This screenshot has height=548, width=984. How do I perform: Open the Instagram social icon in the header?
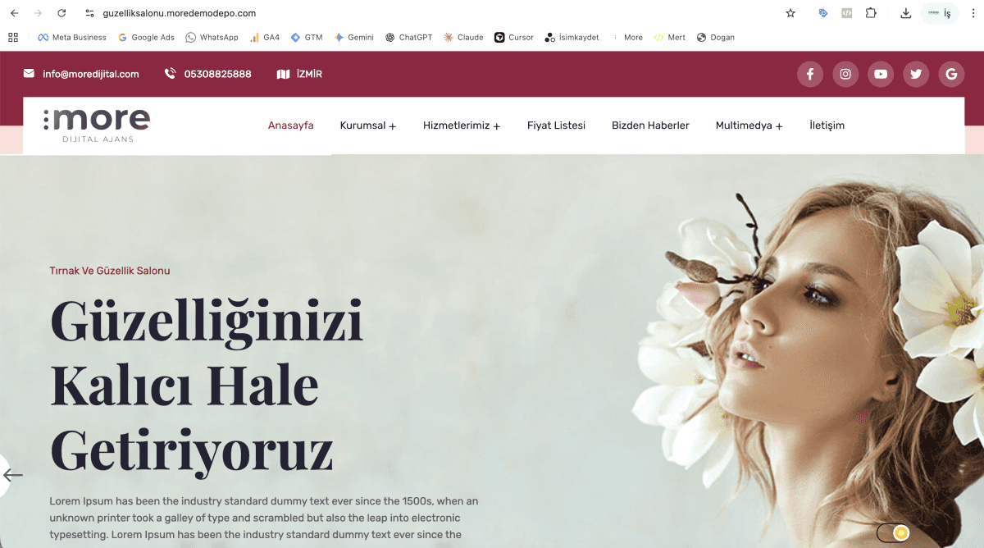click(845, 74)
